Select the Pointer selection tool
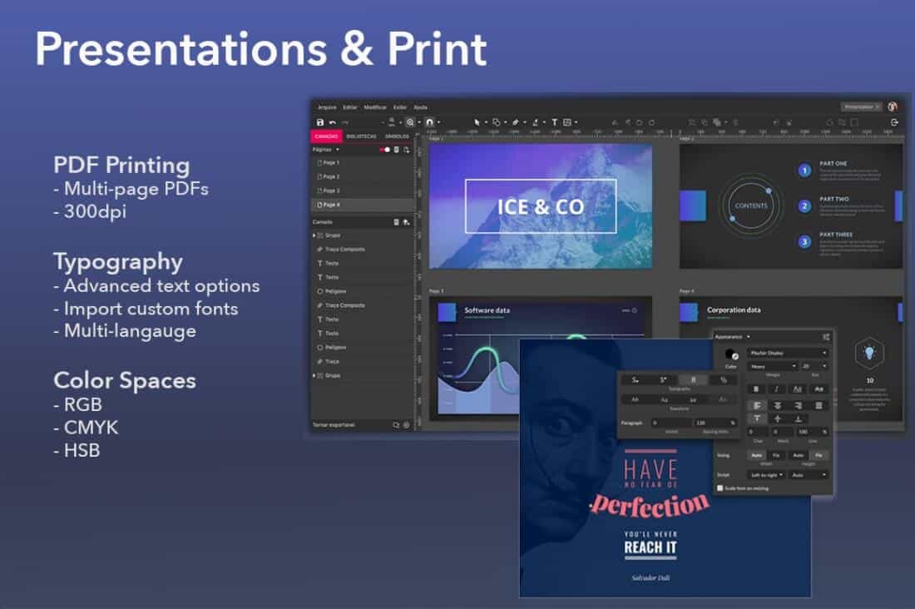The width and height of the screenshot is (915, 609). pyautogui.click(x=477, y=122)
